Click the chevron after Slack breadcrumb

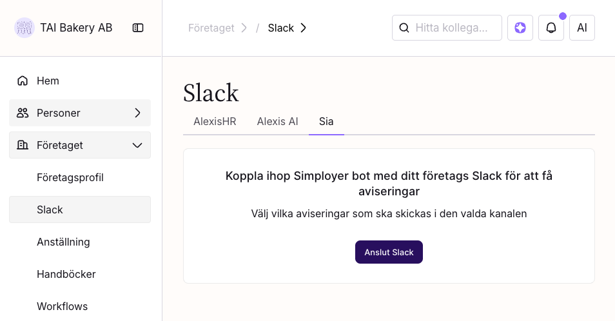[304, 28]
